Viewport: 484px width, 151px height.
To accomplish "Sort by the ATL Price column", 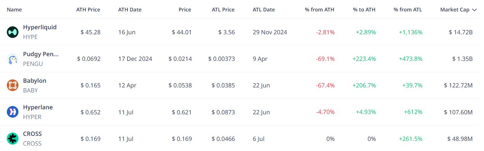I will [x=223, y=10].
